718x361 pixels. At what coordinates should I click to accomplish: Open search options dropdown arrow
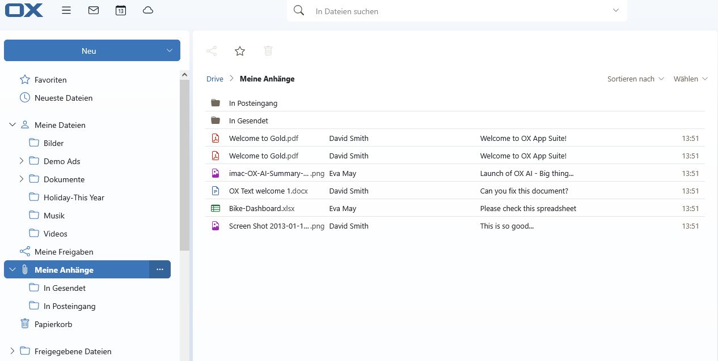click(616, 10)
